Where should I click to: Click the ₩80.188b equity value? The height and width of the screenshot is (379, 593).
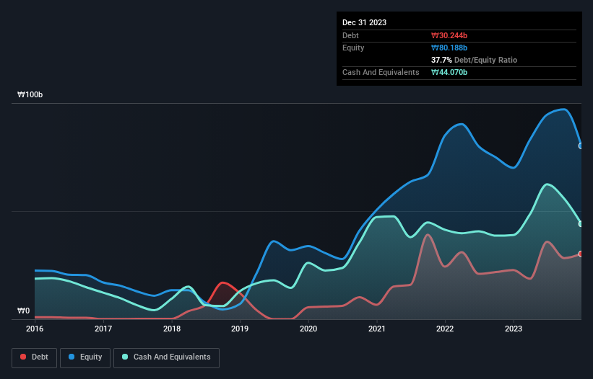click(449, 48)
